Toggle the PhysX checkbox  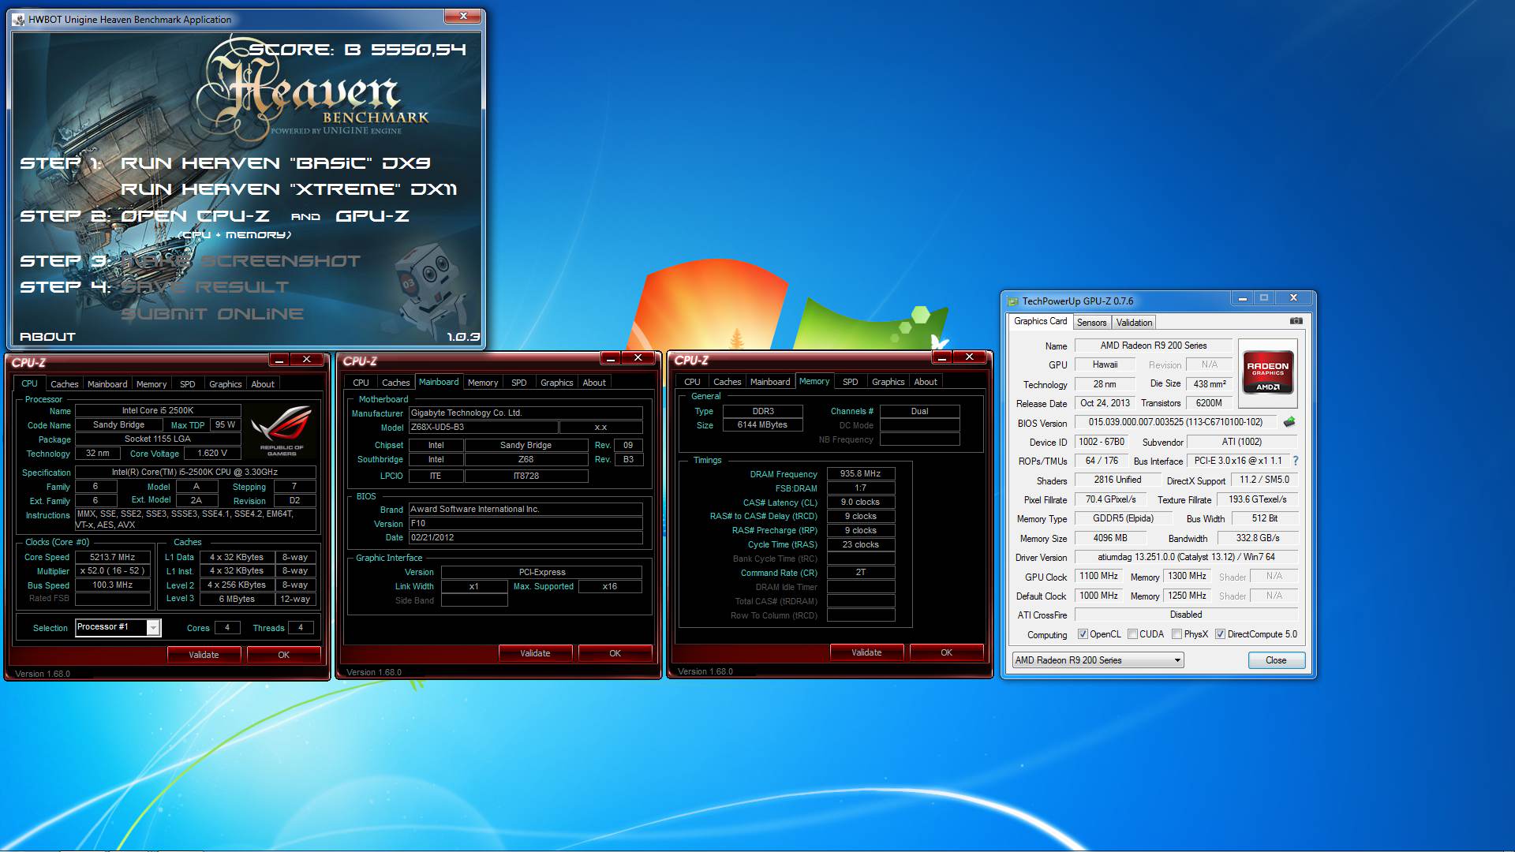(1176, 634)
